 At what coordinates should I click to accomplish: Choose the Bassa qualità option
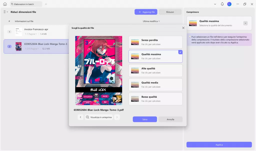[x=155, y=99]
